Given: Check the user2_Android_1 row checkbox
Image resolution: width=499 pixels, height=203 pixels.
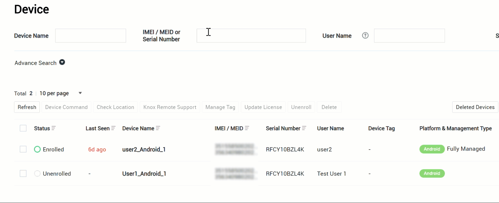Looking at the screenshot, I should 23,149.
